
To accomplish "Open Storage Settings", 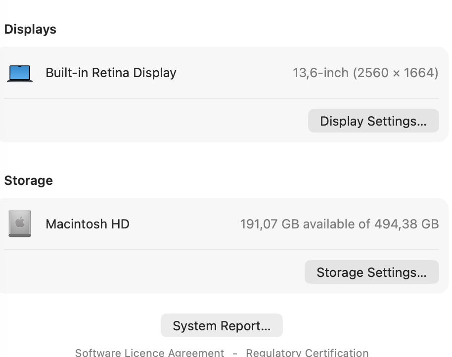I will (371, 272).
